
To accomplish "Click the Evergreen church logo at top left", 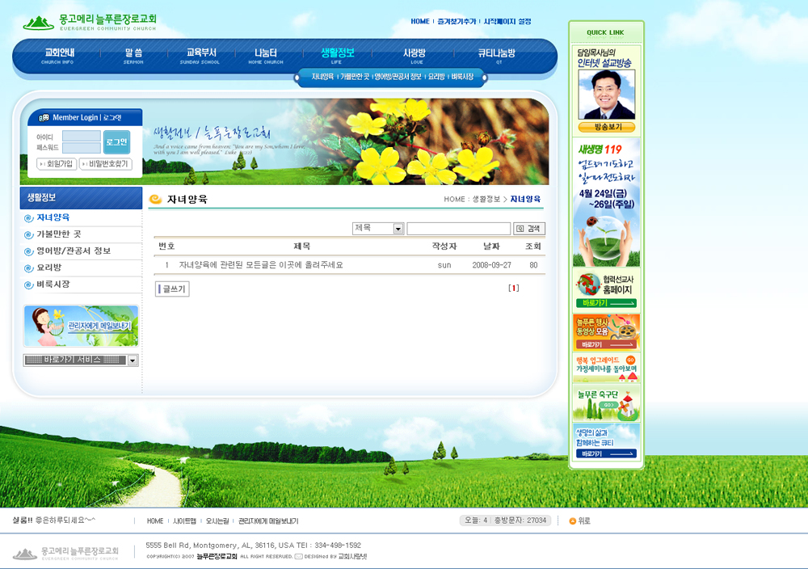I will [x=90, y=22].
